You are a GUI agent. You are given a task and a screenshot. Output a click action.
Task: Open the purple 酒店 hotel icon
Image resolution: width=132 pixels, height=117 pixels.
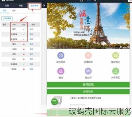61,71
